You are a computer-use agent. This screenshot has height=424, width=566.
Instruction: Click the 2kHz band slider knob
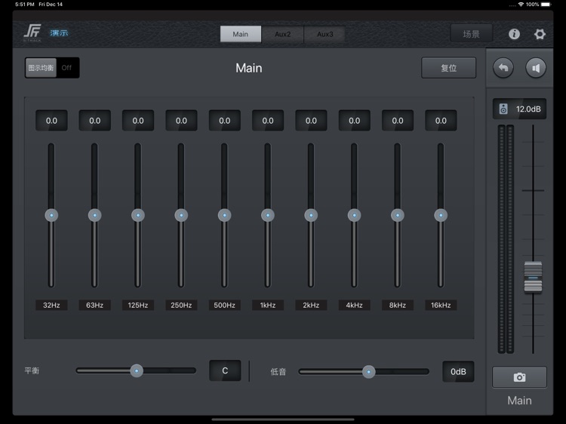[311, 215]
